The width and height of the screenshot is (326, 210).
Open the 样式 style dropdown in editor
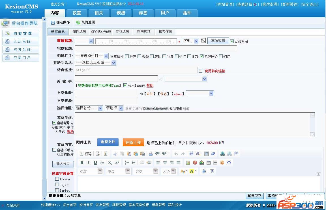coord(91,171)
